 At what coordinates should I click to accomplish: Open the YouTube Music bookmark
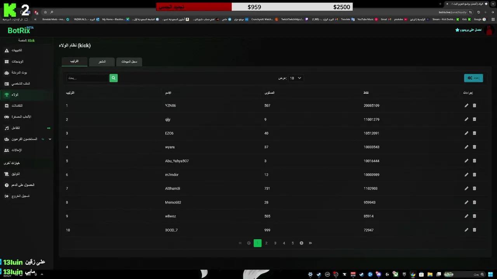coord(367,19)
